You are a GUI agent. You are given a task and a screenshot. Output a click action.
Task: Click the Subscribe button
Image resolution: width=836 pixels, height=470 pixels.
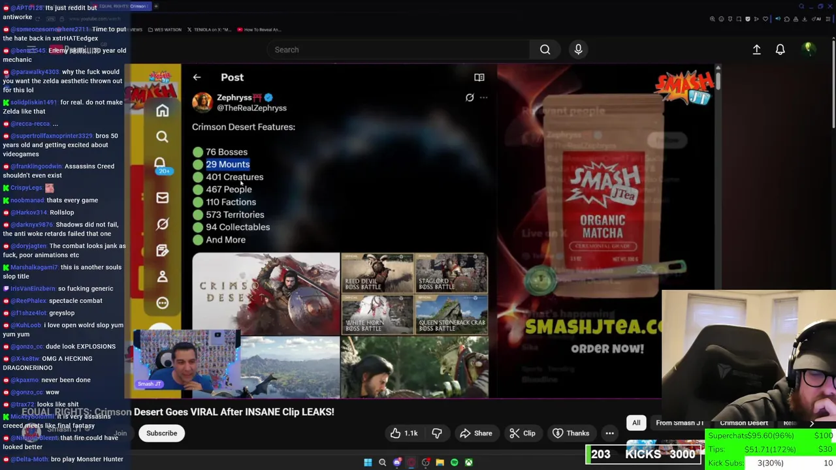pos(161,433)
